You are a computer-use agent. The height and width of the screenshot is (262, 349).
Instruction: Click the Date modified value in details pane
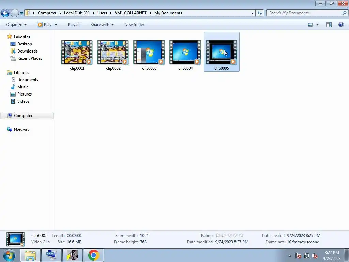pos(232,242)
